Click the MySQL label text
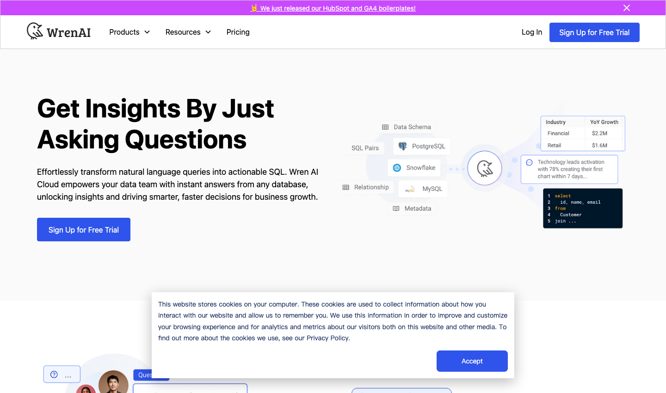The width and height of the screenshot is (666, 393). (x=432, y=189)
